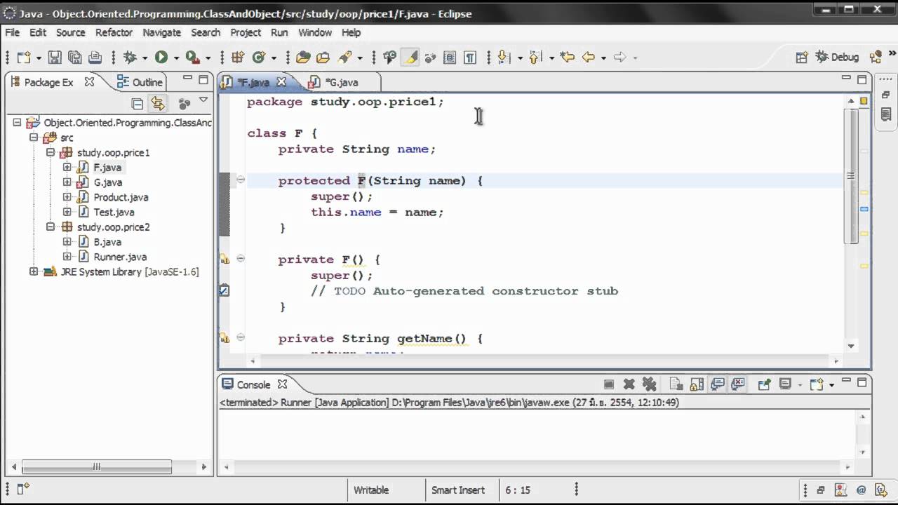Click the Javadoc @ icon in status bar
Screen dimensions: 898x505
tap(862, 490)
